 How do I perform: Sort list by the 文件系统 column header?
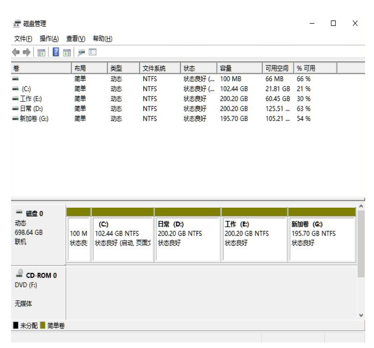coord(159,68)
